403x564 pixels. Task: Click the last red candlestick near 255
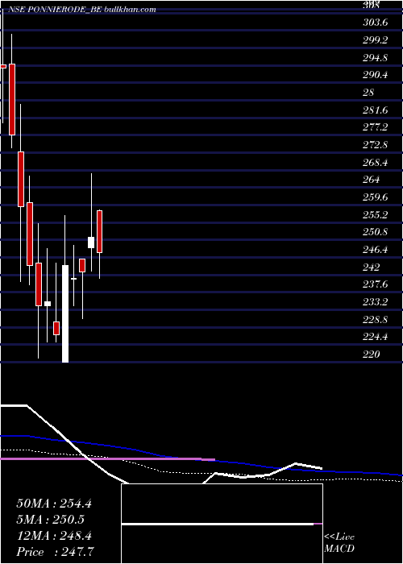(100, 232)
